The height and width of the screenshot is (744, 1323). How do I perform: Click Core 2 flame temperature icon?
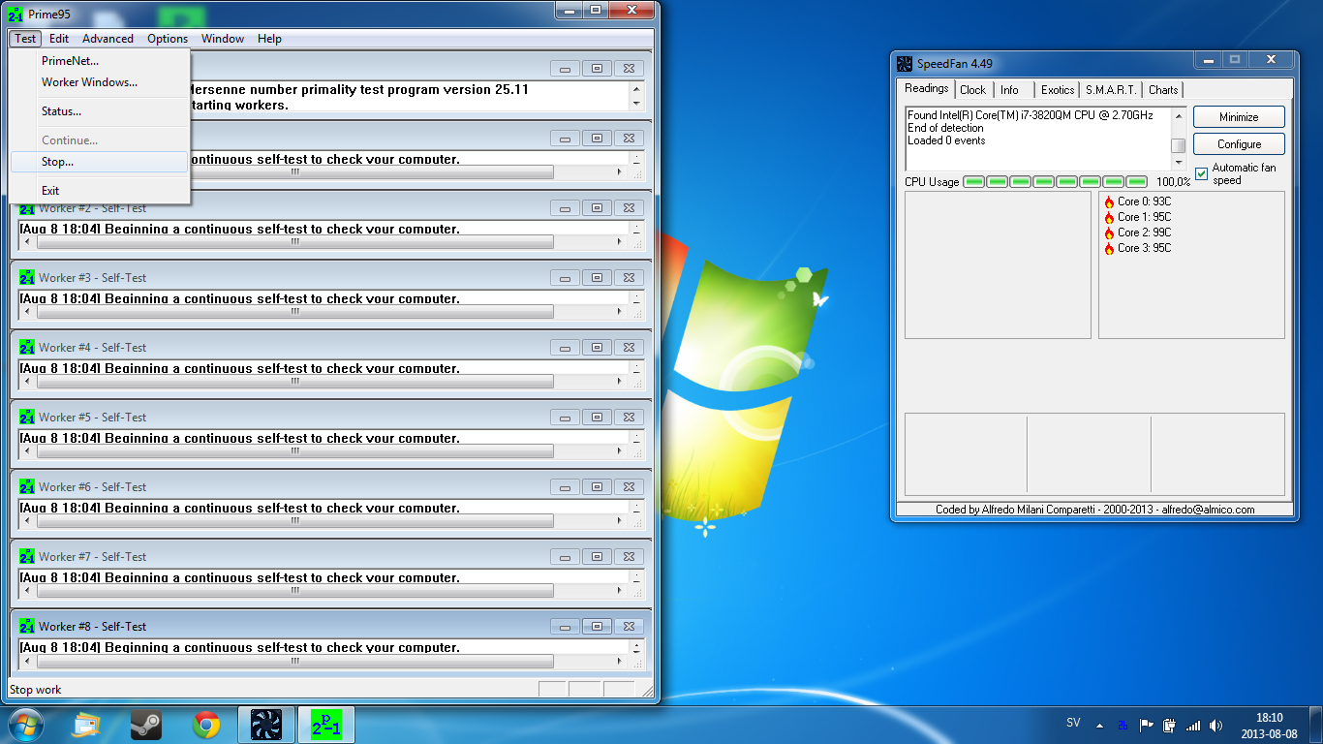coord(1109,233)
